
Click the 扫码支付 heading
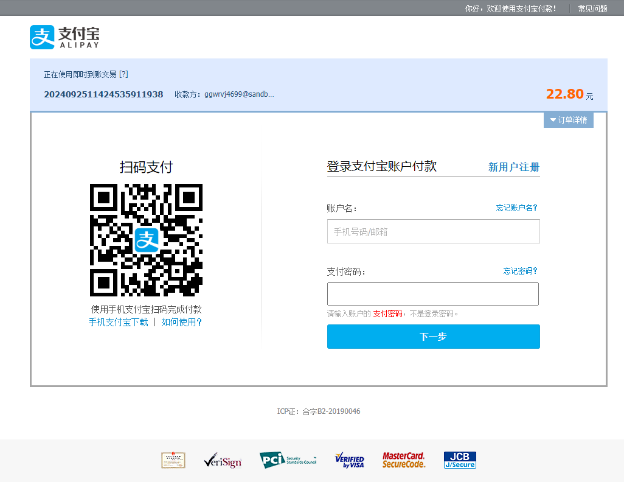(146, 167)
